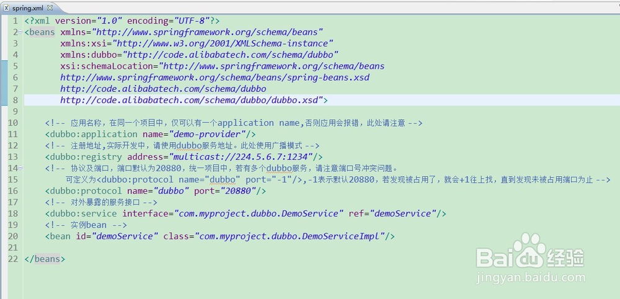Screen dimensions: 620x299
Task: Place cursor in xml version declaration
Action: pyautogui.click(x=122, y=20)
